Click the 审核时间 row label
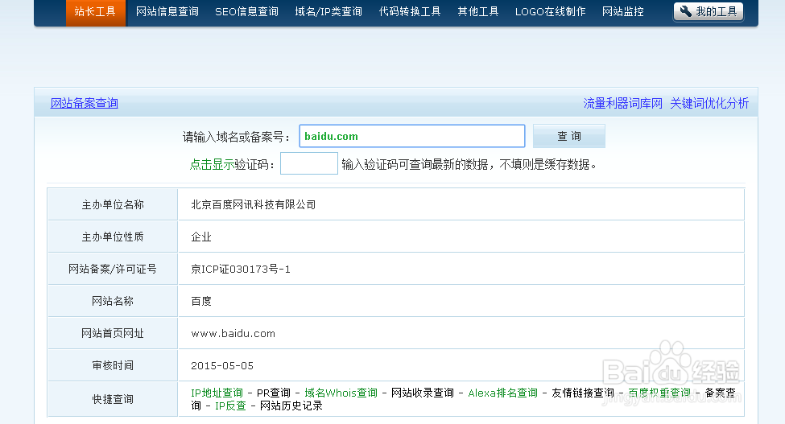Viewport: 785px width, 424px height. tap(113, 365)
